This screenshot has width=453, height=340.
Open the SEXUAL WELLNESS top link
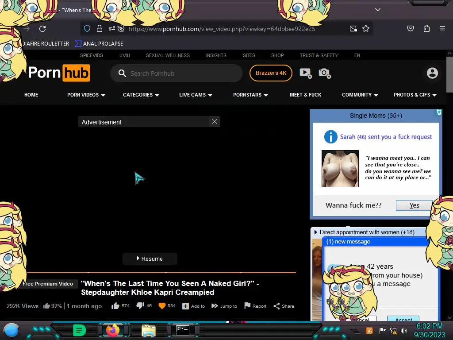[x=168, y=55]
